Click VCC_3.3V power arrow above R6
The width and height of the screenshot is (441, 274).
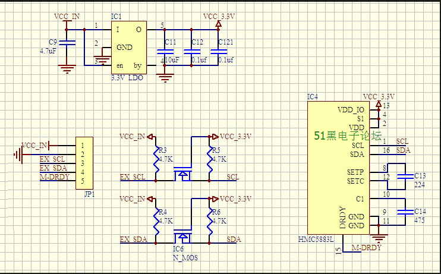pyautogui.click(x=214, y=199)
